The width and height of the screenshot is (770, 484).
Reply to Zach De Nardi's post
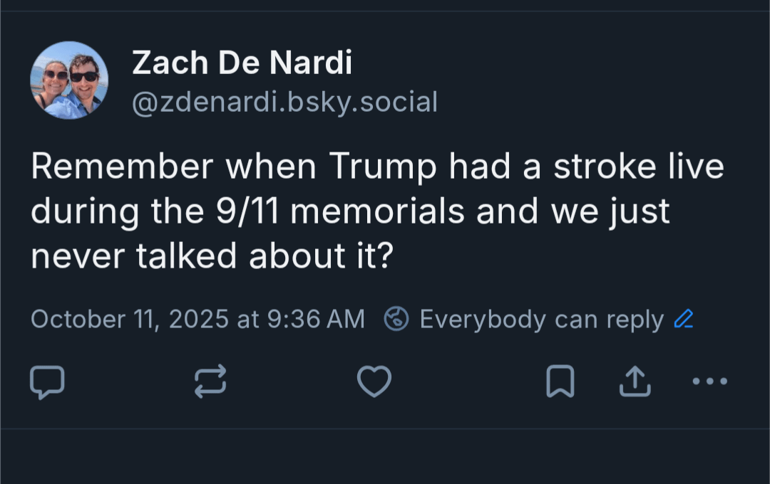coord(47,382)
